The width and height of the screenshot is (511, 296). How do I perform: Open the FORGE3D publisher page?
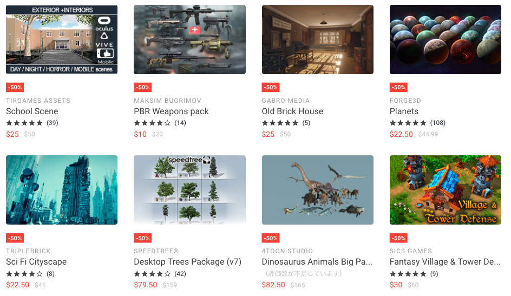point(405,101)
